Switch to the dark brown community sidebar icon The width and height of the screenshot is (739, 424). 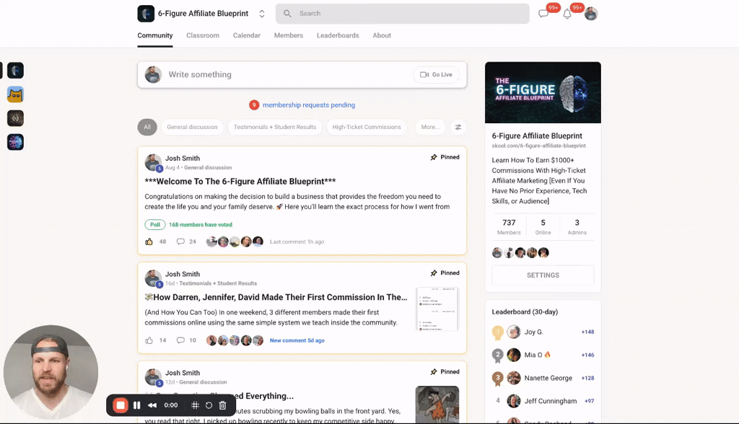click(x=16, y=118)
